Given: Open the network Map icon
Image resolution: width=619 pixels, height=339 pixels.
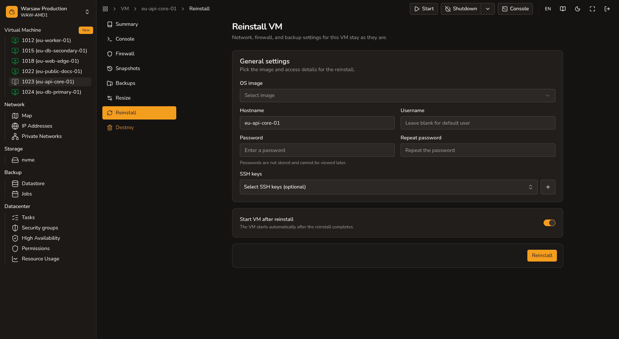Looking at the screenshot, I should coord(15,116).
